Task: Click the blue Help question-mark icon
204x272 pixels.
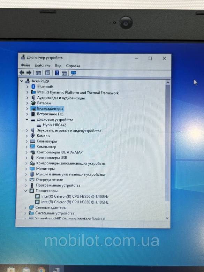Action: pos(57,73)
